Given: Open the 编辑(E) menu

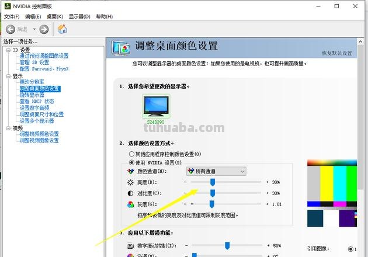Looking at the screenshot, I should [33, 16].
